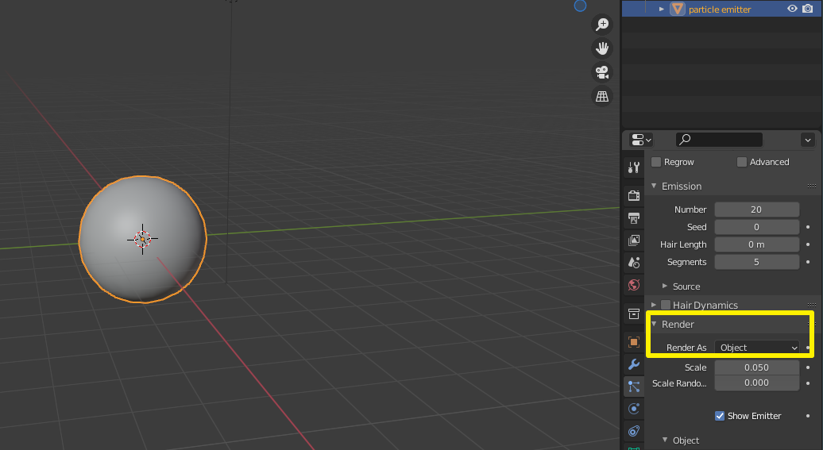Click animate dot next to Seed
Image resolution: width=823 pixels, height=450 pixels.
tap(808, 227)
